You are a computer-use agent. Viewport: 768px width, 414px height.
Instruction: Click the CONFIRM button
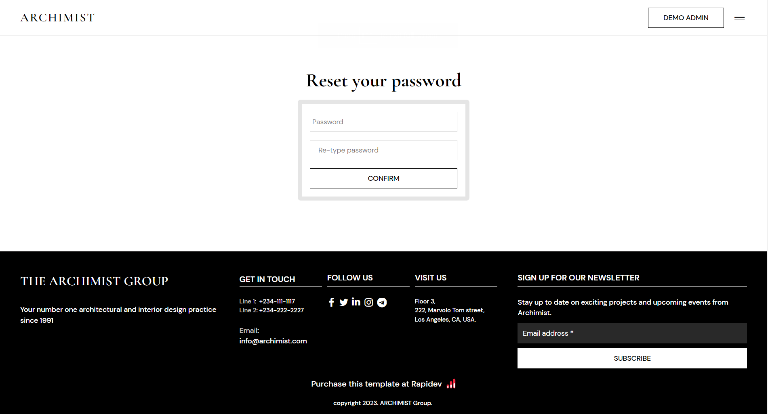click(383, 178)
